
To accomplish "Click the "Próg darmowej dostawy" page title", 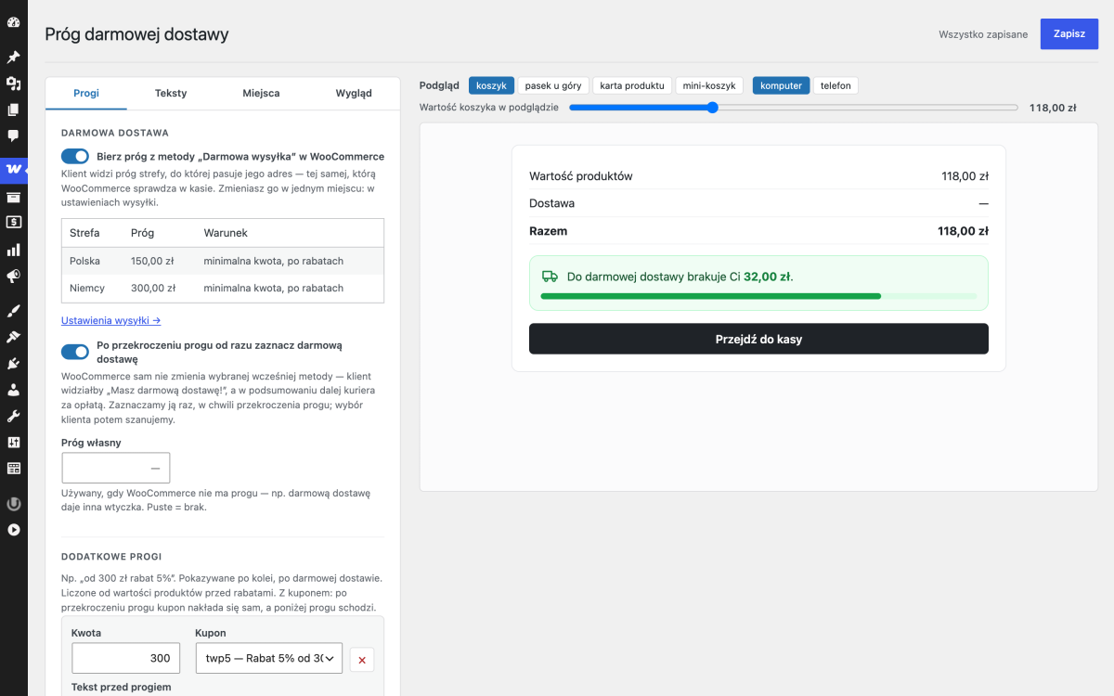I will [x=136, y=34].
